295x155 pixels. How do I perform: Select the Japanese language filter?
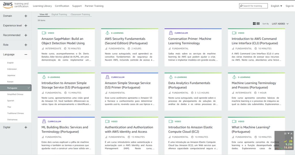(11, 75)
